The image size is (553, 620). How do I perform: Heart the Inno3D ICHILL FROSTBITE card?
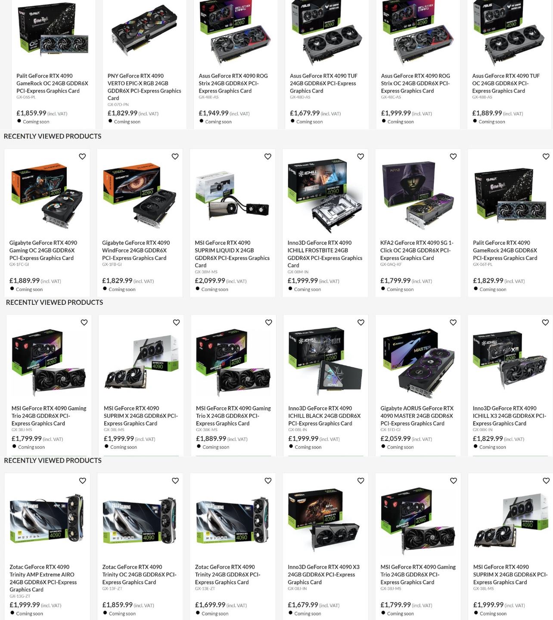click(x=360, y=157)
